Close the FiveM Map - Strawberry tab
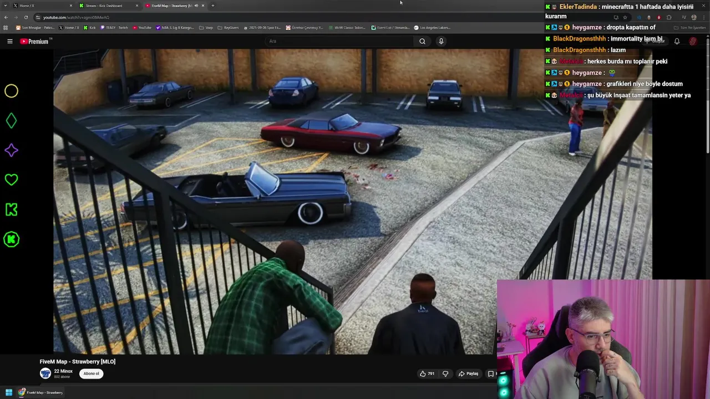Screen dimensions: 710x399 (x=203, y=6)
